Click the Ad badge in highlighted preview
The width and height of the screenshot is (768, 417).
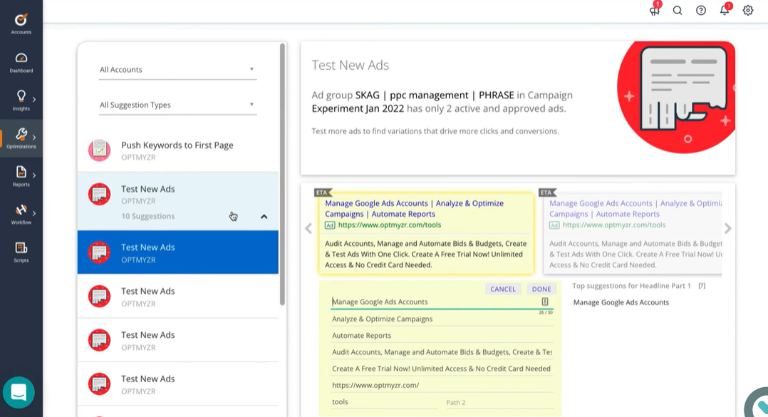pos(330,225)
